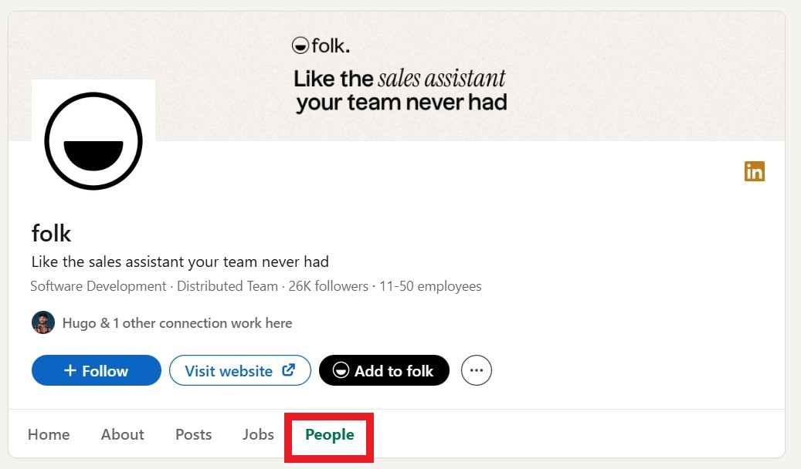Open the three-dot more options menu
This screenshot has width=801, height=469.
click(x=477, y=369)
